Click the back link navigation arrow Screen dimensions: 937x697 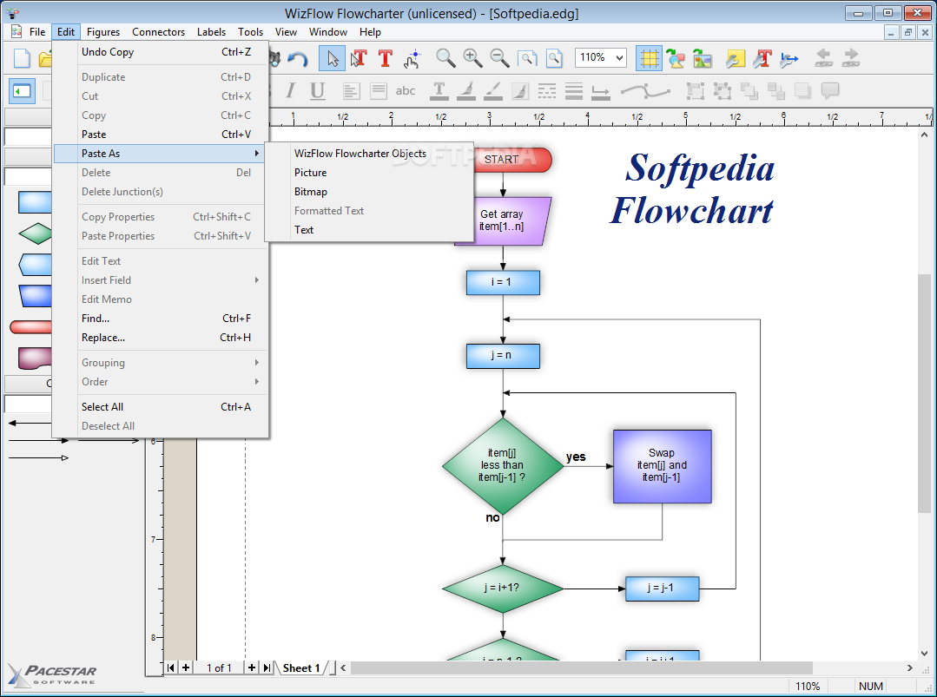823,58
